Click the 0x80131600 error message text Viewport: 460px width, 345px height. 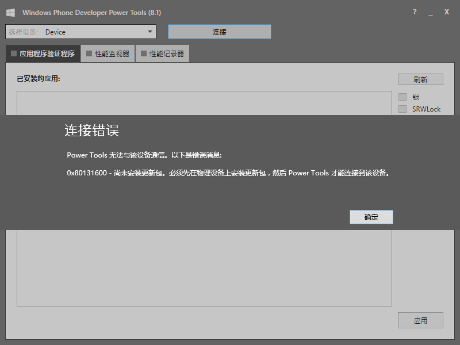[228, 173]
